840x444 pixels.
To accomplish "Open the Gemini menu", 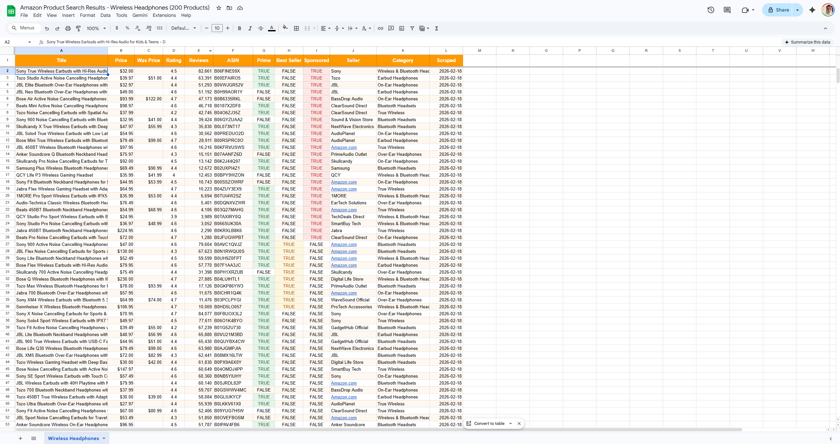I will click(x=140, y=15).
